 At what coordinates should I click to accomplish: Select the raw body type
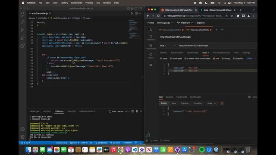point(216,59)
